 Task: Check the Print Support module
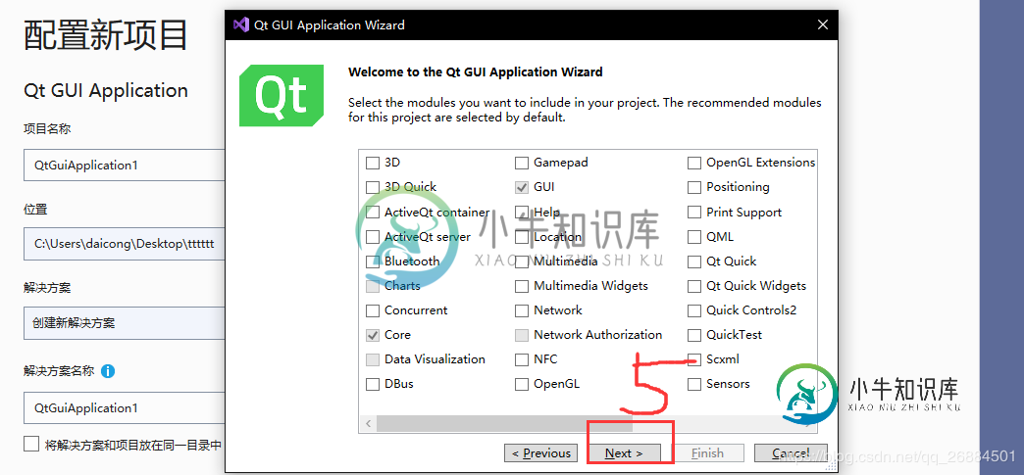pos(694,213)
